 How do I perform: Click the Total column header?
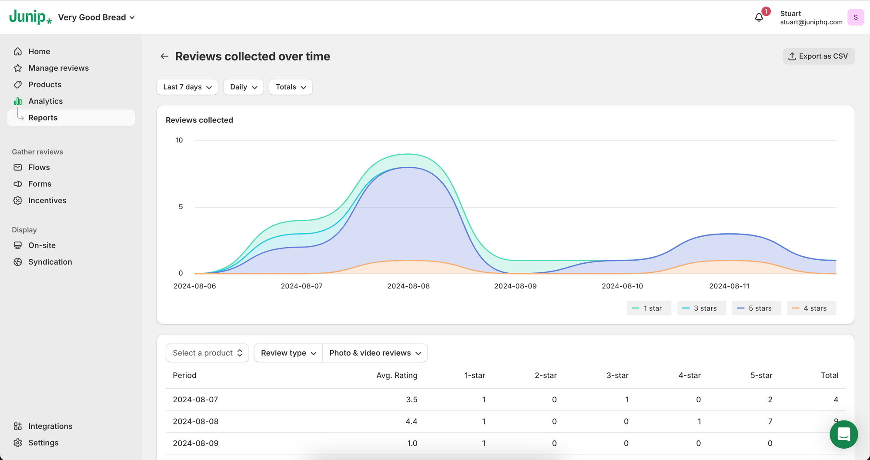pos(830,375)
